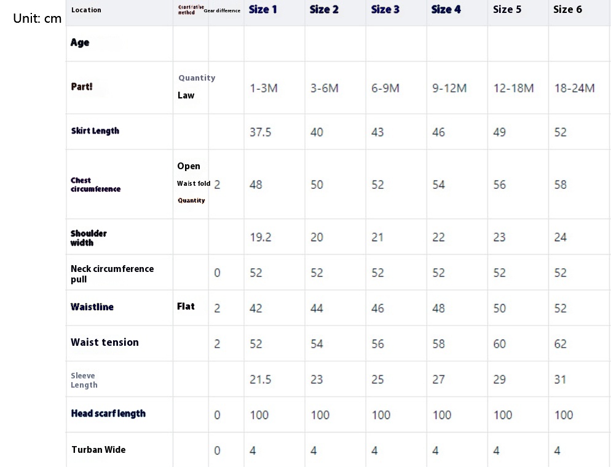The height and width of the screenshot is (467, 611).
Task: Select the 1-3M age range cell
Action: click(x=264, y=88)
